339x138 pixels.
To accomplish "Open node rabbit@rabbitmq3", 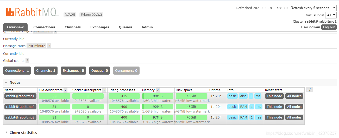I will point(20,117).
